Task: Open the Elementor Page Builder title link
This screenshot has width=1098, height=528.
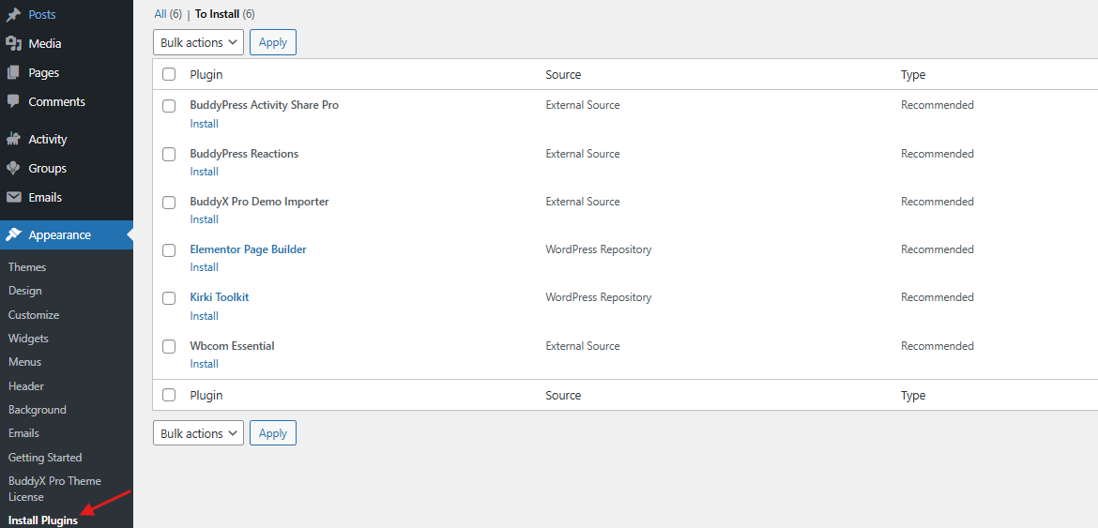Action: [248, 249]
